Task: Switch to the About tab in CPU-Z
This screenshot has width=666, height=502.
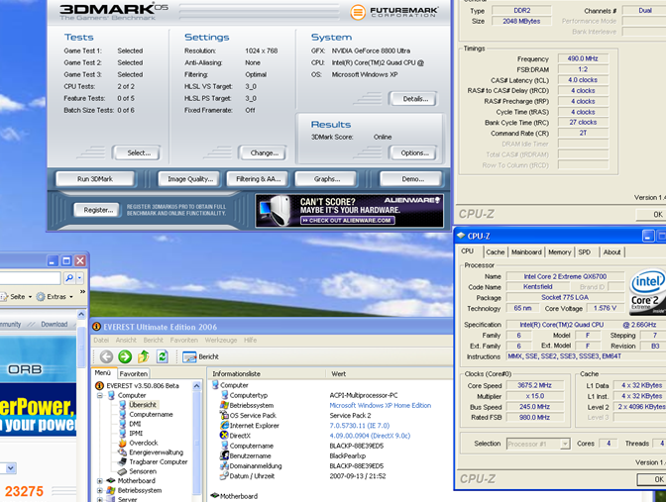Action: [612, 252]
